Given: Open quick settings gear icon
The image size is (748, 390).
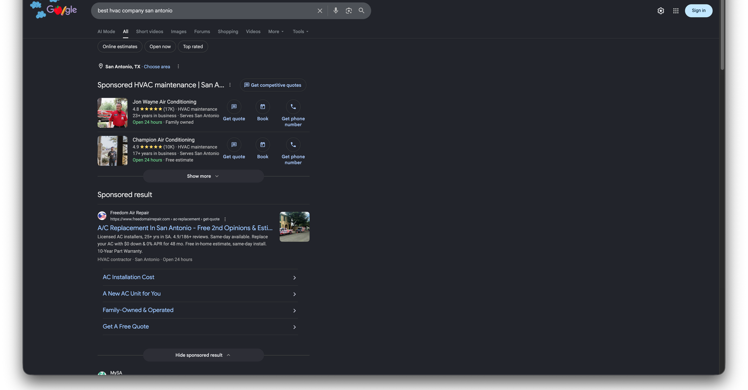Looking at the screenshot, I should tap(661, 11).
